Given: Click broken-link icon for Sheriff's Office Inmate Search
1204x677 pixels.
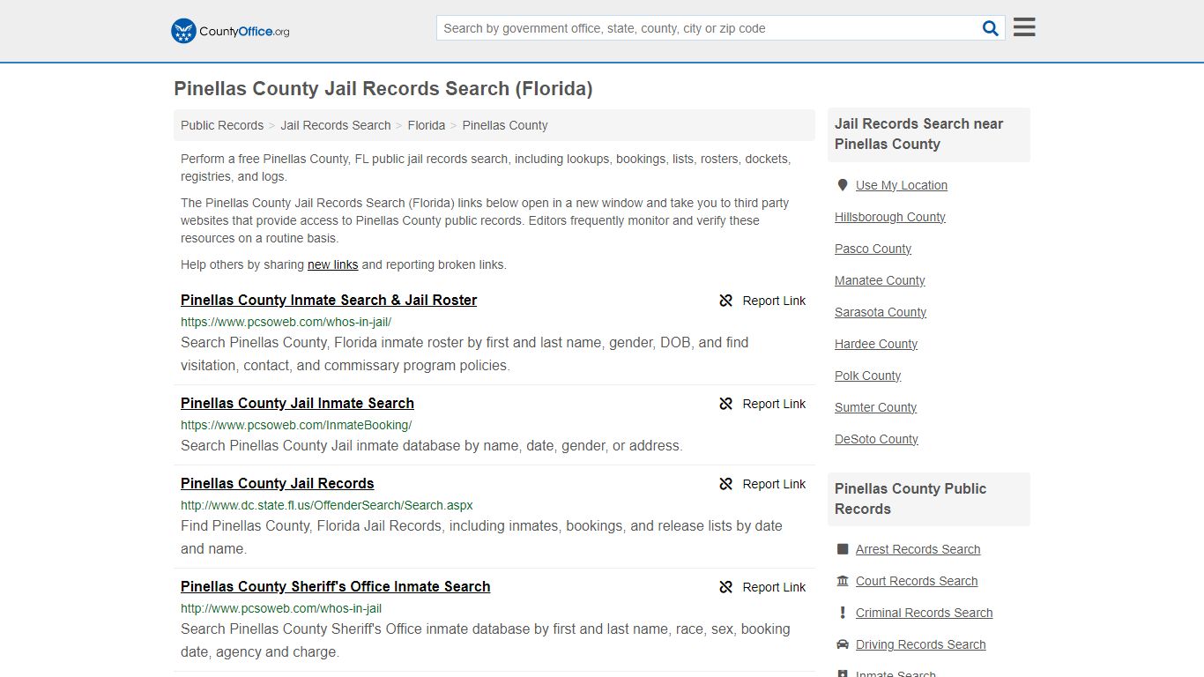Looking at the screenshot, I should (x=726, y=587).
